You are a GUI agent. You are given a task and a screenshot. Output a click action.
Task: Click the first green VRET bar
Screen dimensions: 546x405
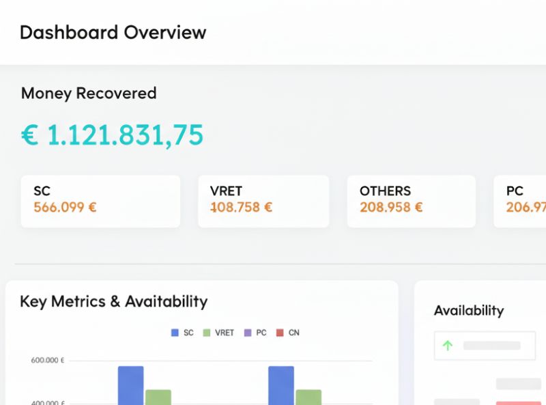(x=158, y=397)
